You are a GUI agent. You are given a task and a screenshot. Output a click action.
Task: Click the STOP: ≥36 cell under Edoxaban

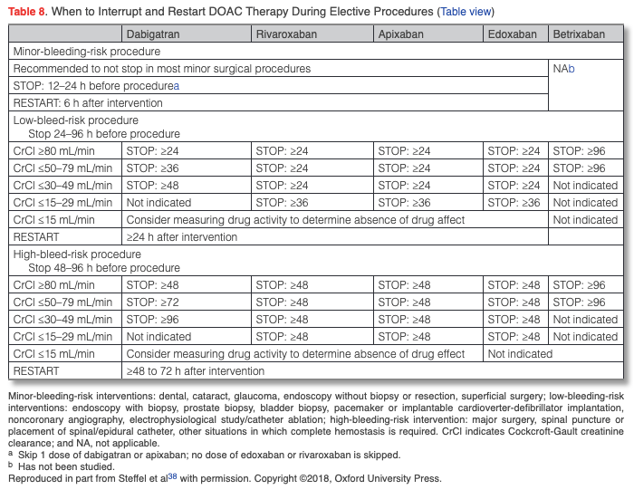point(514,203)
